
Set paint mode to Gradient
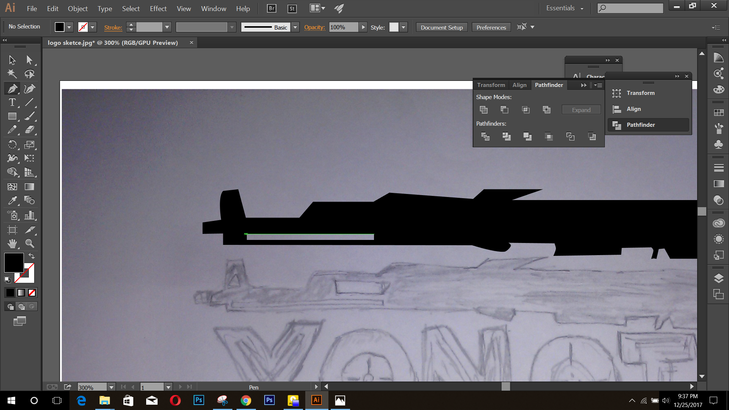(21, 293)
